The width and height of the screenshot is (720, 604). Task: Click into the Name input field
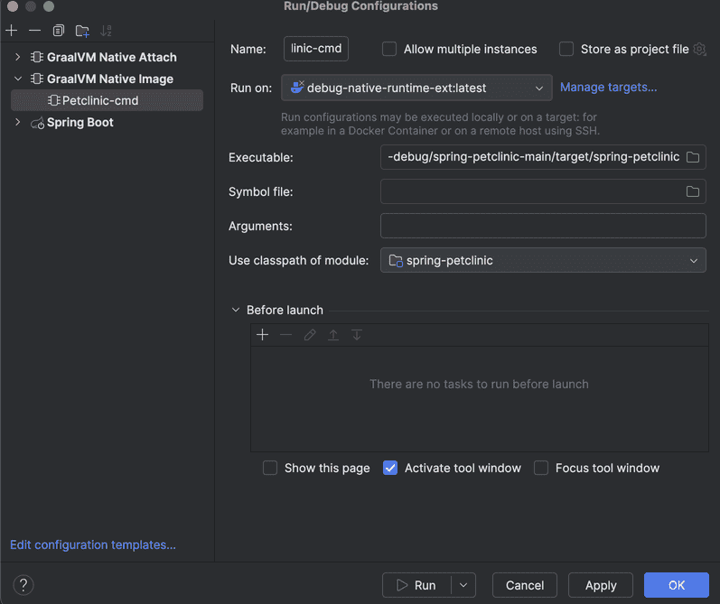click(316, 49)
